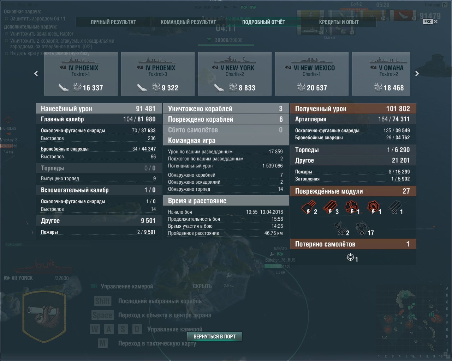Open the Кредиты и опыт tab
Viewport: 452px width, 361px height.
339,22
